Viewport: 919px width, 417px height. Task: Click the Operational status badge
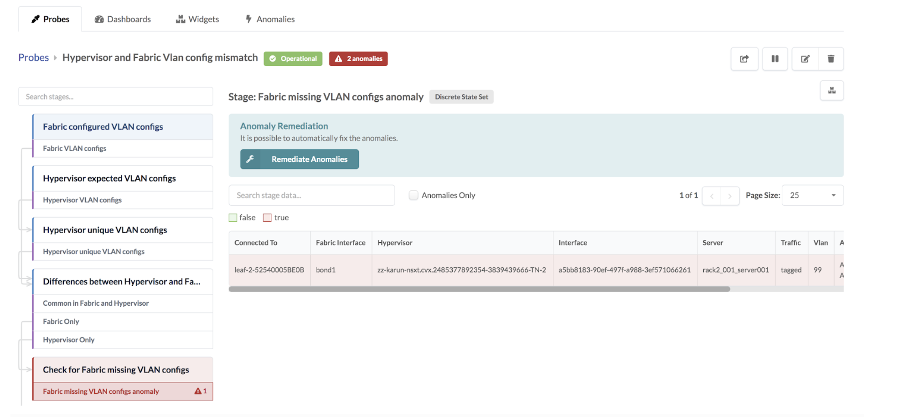293,59
